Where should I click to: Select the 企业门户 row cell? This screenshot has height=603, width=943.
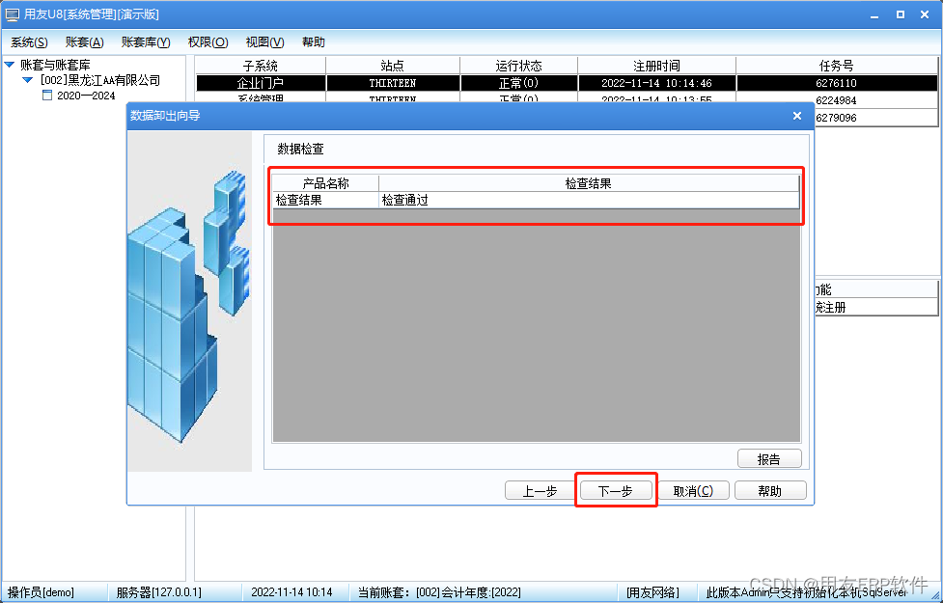[x=261, y=83]
